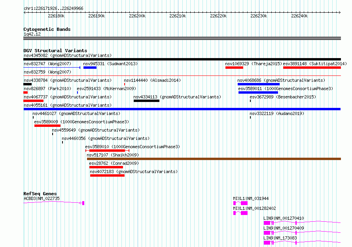
Task: Click red esv28762 Conrad2009 bar
Action: 106,167
